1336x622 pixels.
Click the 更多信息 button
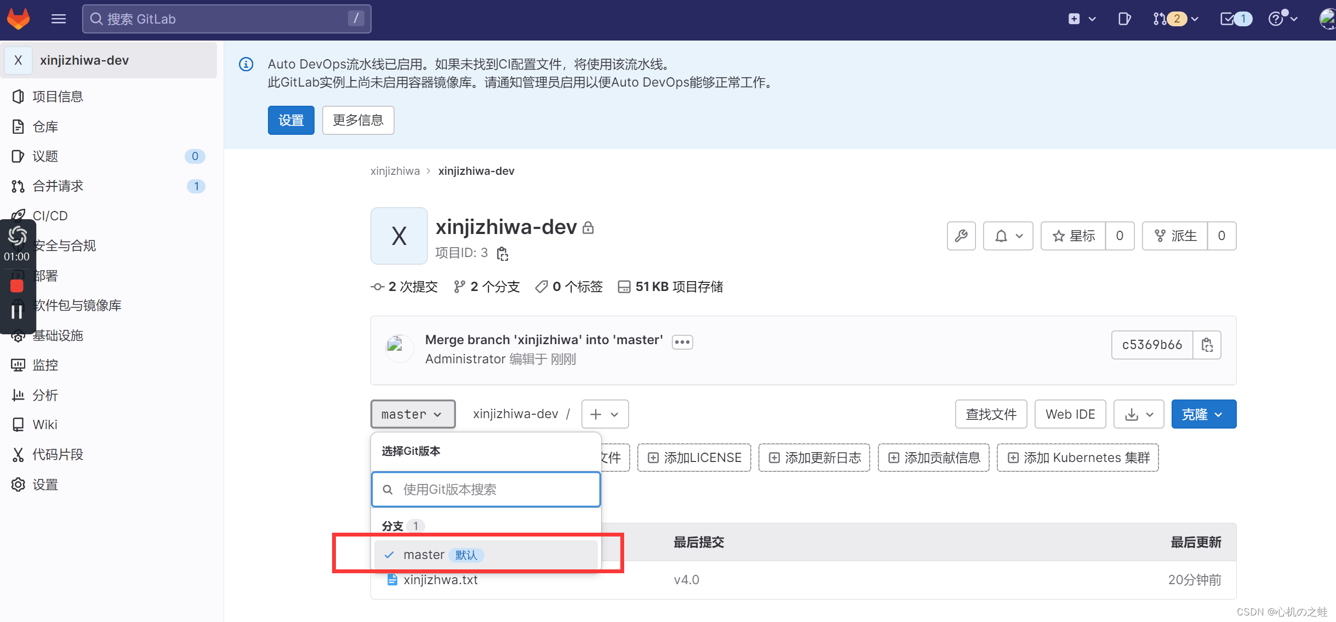click(358, 120)
